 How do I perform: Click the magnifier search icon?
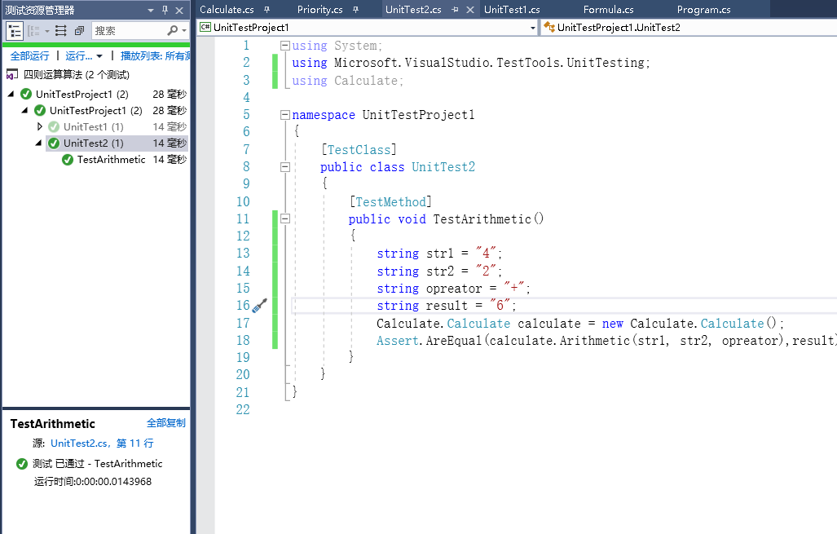[172, 30]
